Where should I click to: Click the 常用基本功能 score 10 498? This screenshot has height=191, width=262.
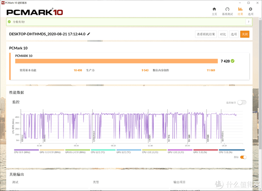[x=78, y=70]
